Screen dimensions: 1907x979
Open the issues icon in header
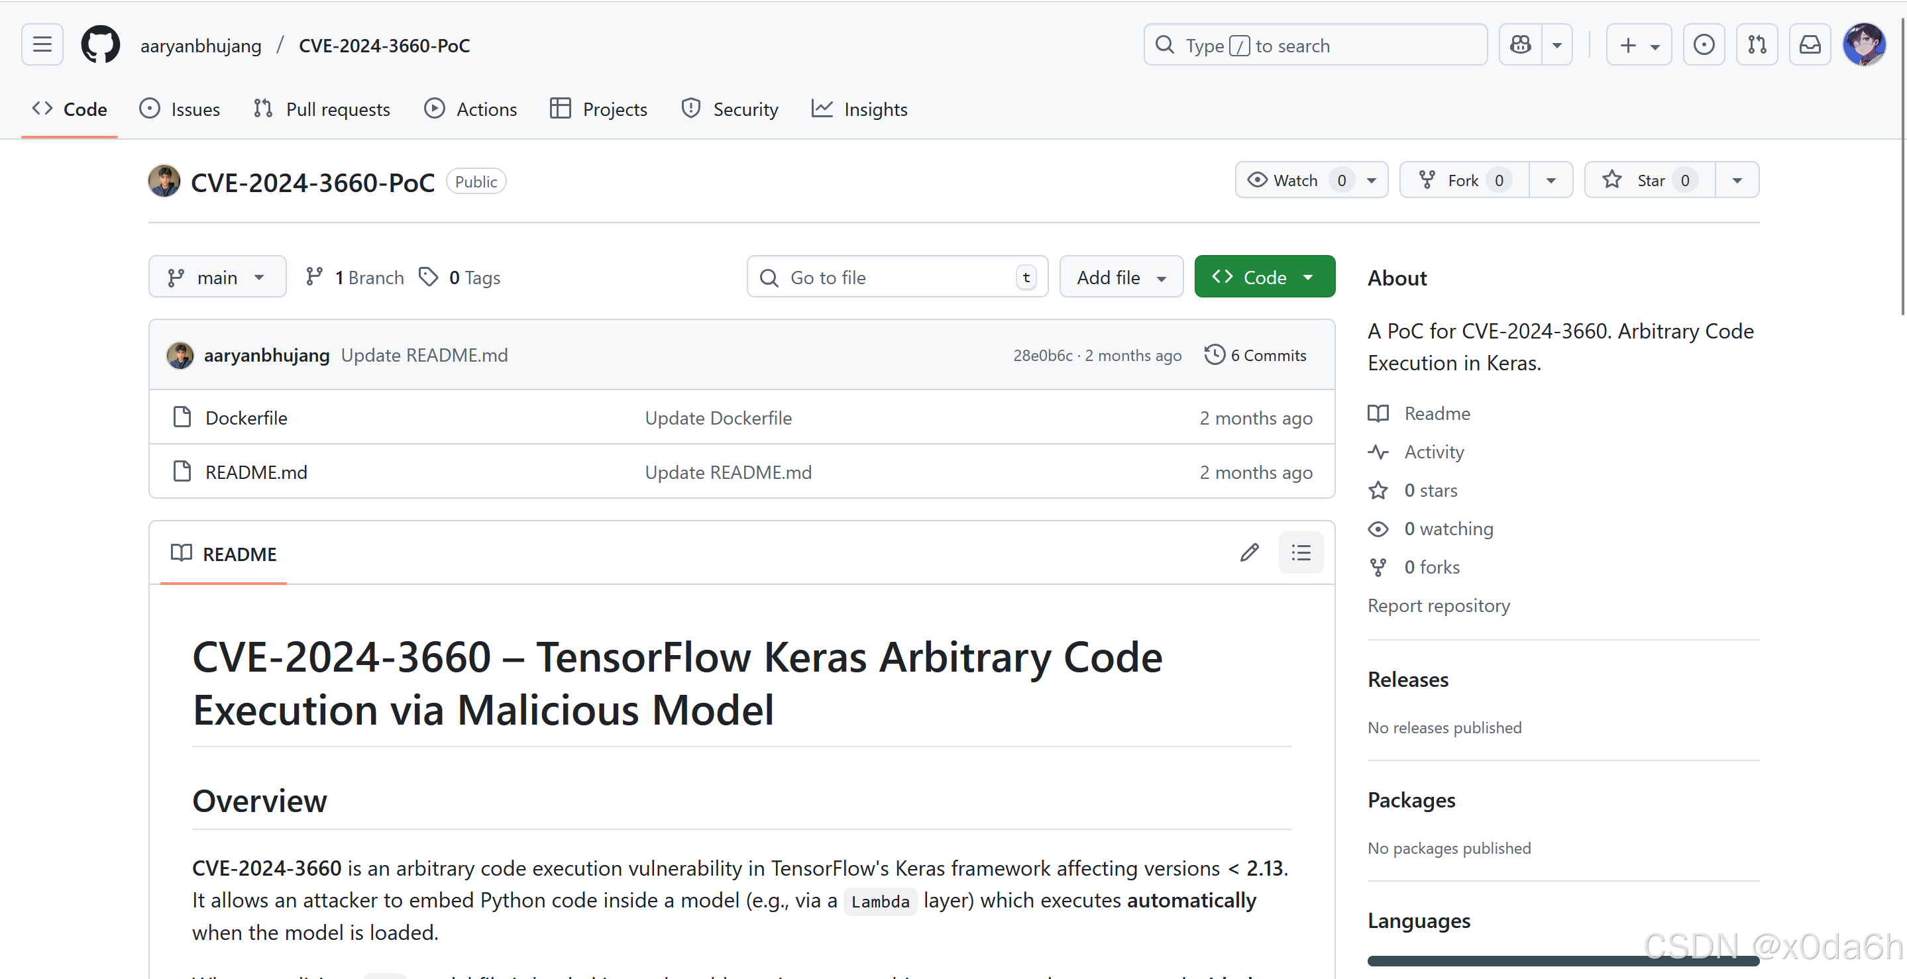(x=1704, y=45)
